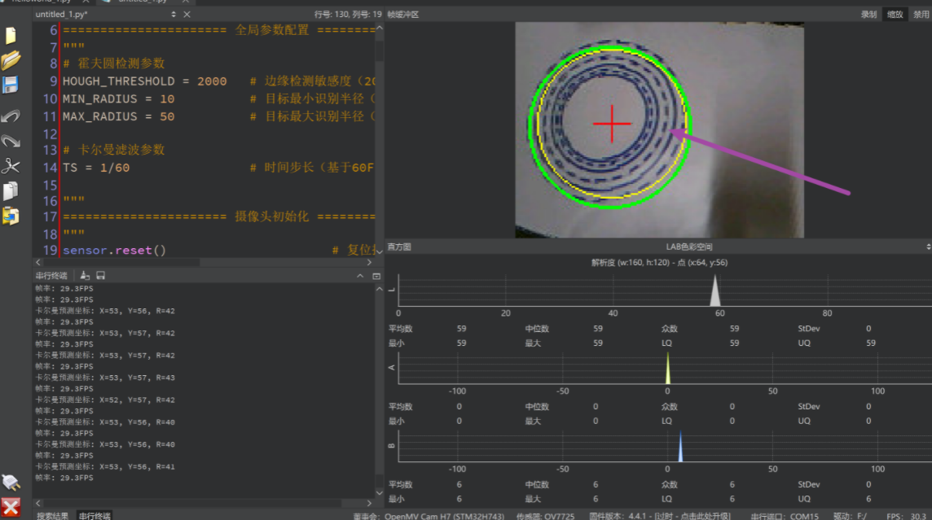This screenshot has width=932, height=520.
Task: Click code line sensor.reset()
Action: 114,251
